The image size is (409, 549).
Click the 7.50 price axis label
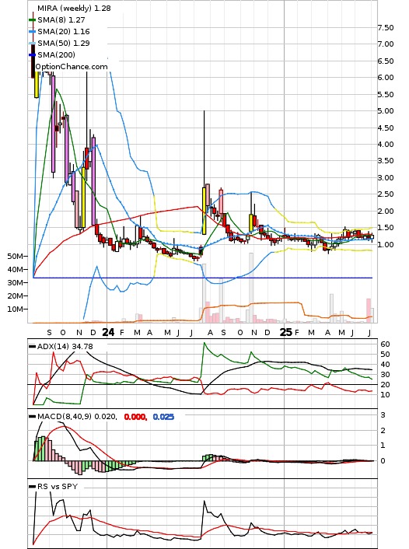pos(386,28)
